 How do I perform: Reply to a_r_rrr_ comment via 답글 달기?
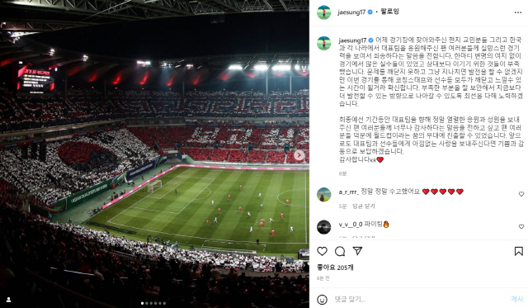click(364, 206)
